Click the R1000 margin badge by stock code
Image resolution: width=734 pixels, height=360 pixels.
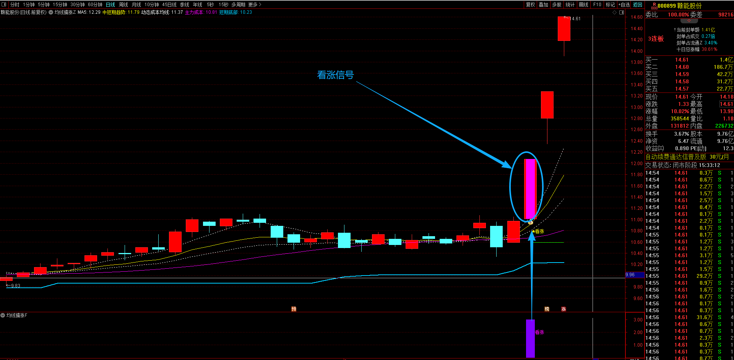click(654, 6)
